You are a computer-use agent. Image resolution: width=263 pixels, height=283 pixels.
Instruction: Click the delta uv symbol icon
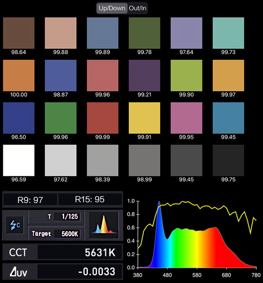coord(18,272)
